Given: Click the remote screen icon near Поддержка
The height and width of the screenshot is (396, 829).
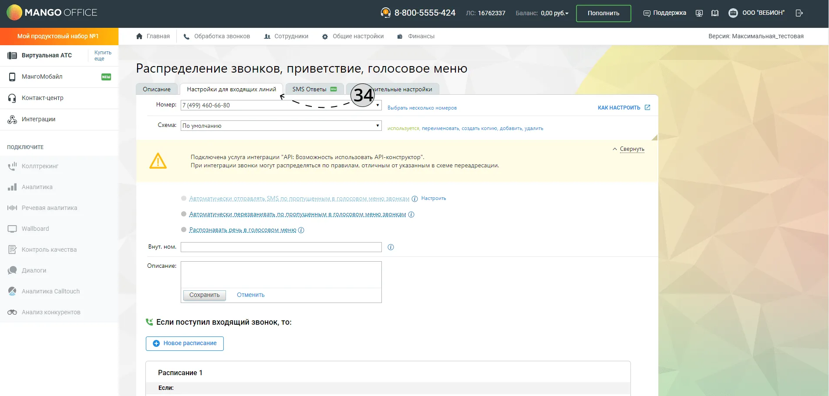Looking at the screenshot, I should pos(699,13).
